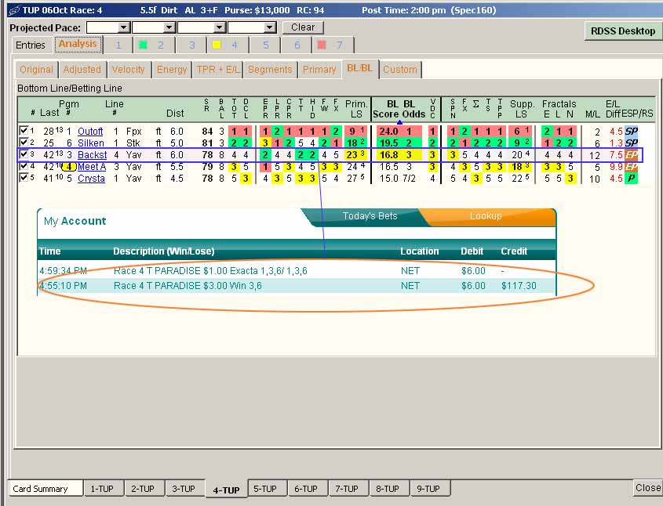
Task: Switch to the Original view tab
Action: (x=36, y=70)
